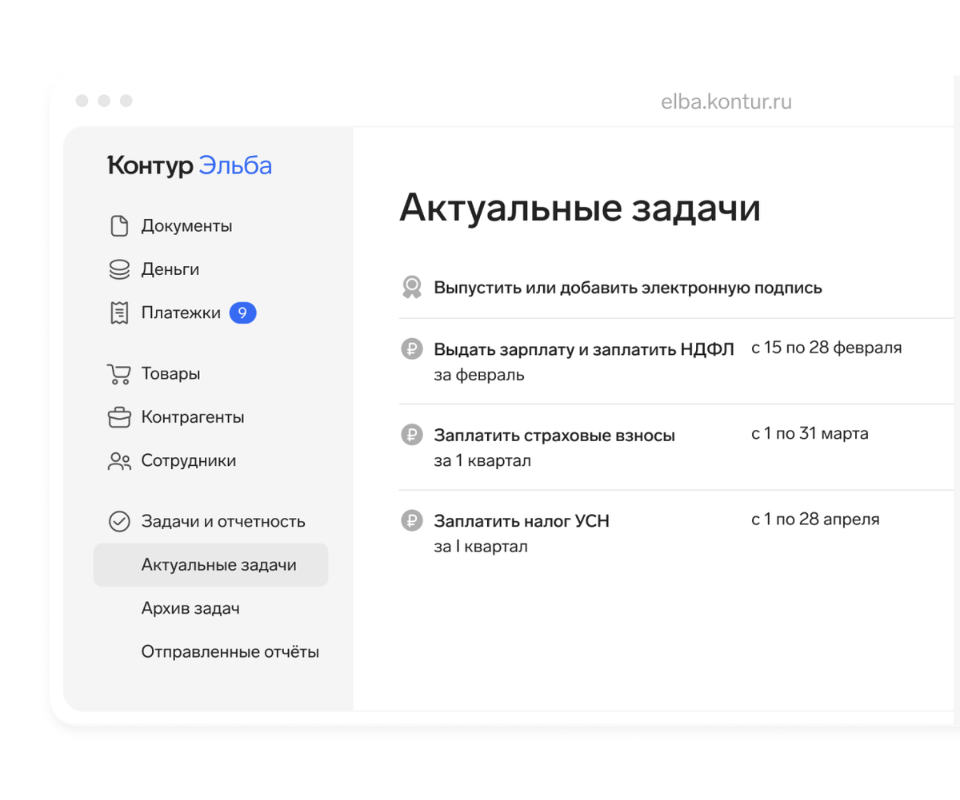Screen dimensions: 960x800
Task: Click the Платежки badge showing 9
Action: (x=242, y=313)
